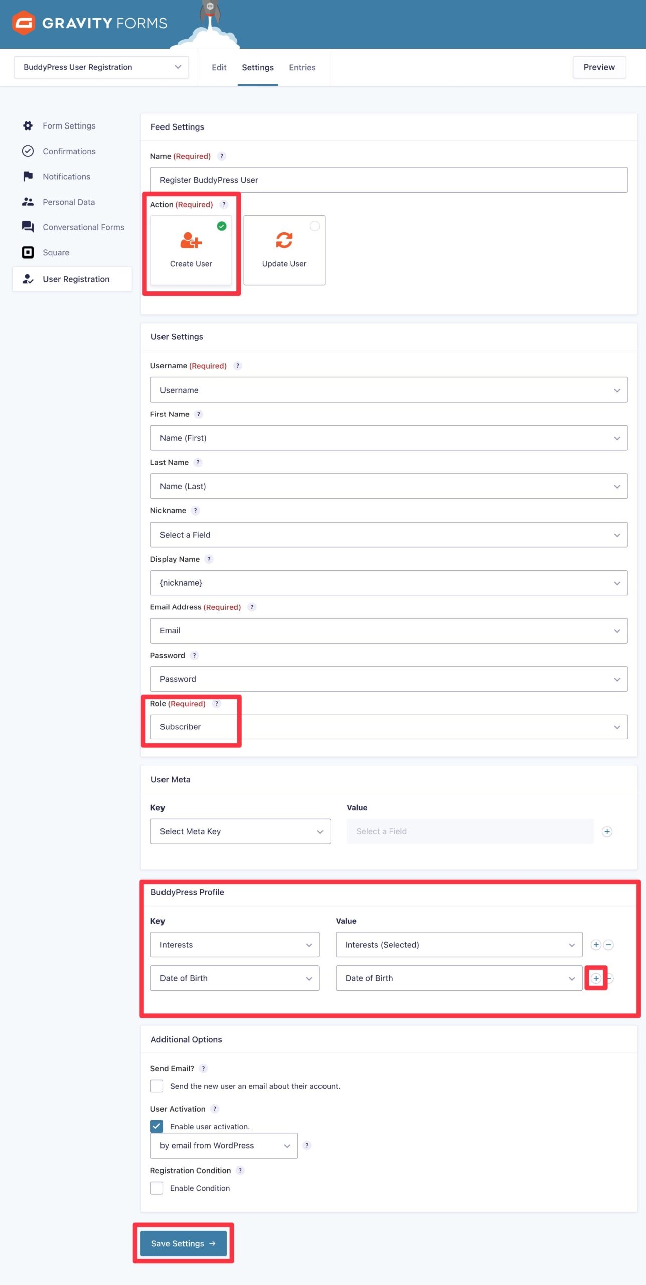The height and width of the screenshot is (1285, 646).
Task: Open help tooltip next to Nickname
Action: pos(196,510)
